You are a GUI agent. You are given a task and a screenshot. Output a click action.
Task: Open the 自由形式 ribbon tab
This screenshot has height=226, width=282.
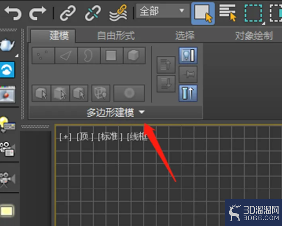click(x=116, y=36)
